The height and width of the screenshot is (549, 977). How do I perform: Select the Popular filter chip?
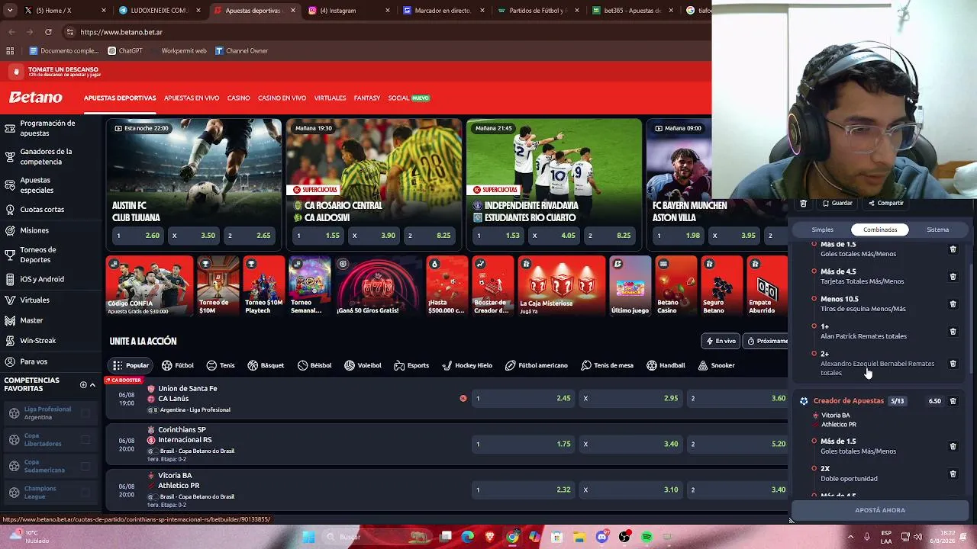tap(130, 365)
